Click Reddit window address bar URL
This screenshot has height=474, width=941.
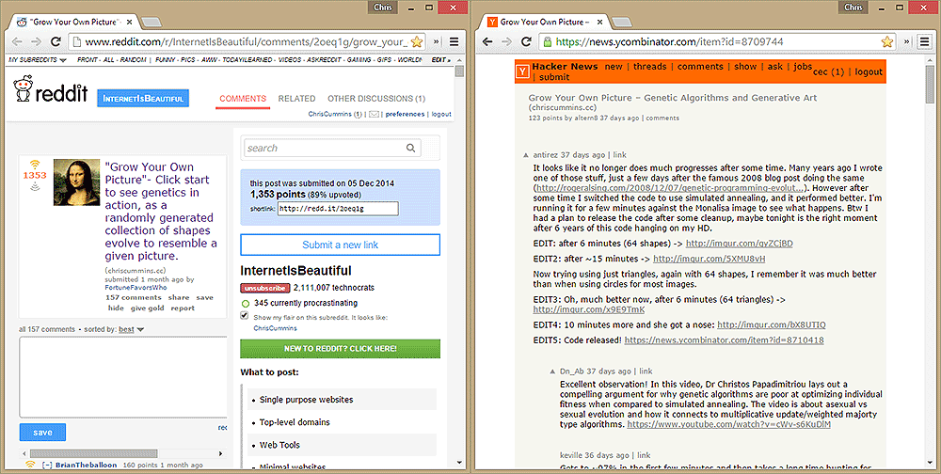tap(246, 42)
